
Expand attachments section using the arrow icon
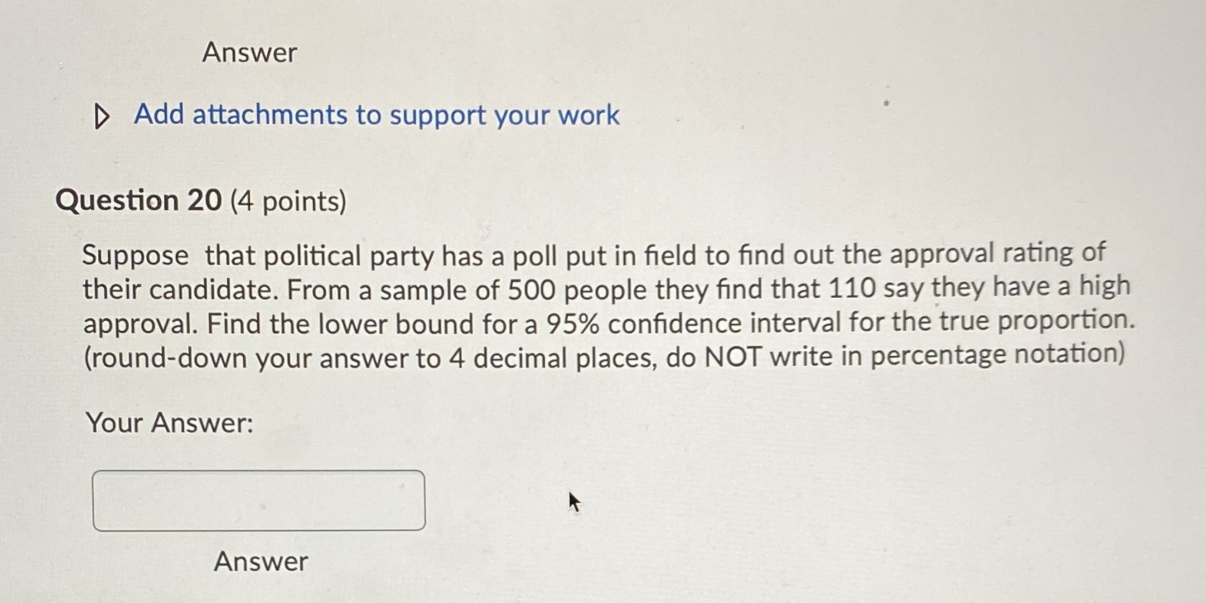102,115
